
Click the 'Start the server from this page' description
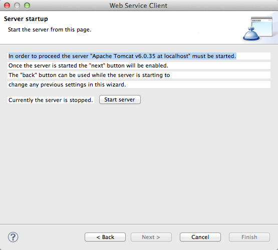[50, 29]
